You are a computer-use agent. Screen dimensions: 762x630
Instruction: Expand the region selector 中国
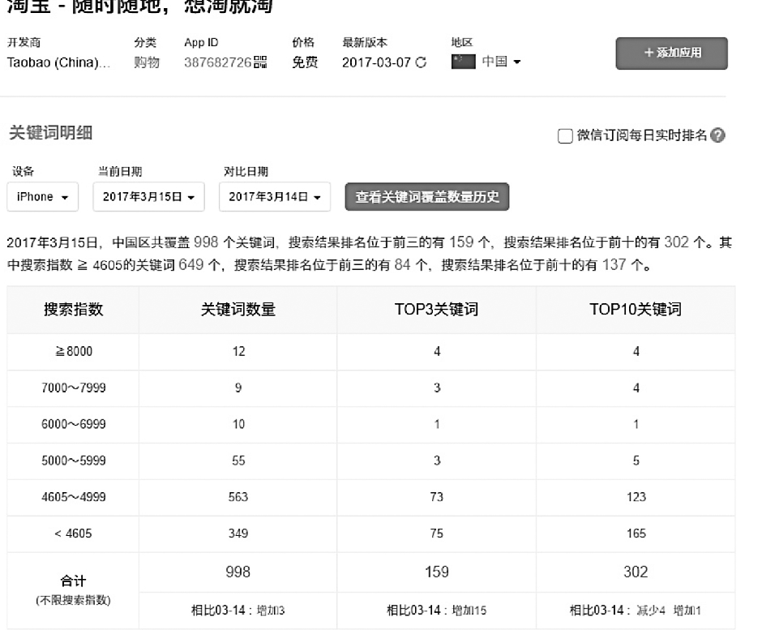click(501, 62)
